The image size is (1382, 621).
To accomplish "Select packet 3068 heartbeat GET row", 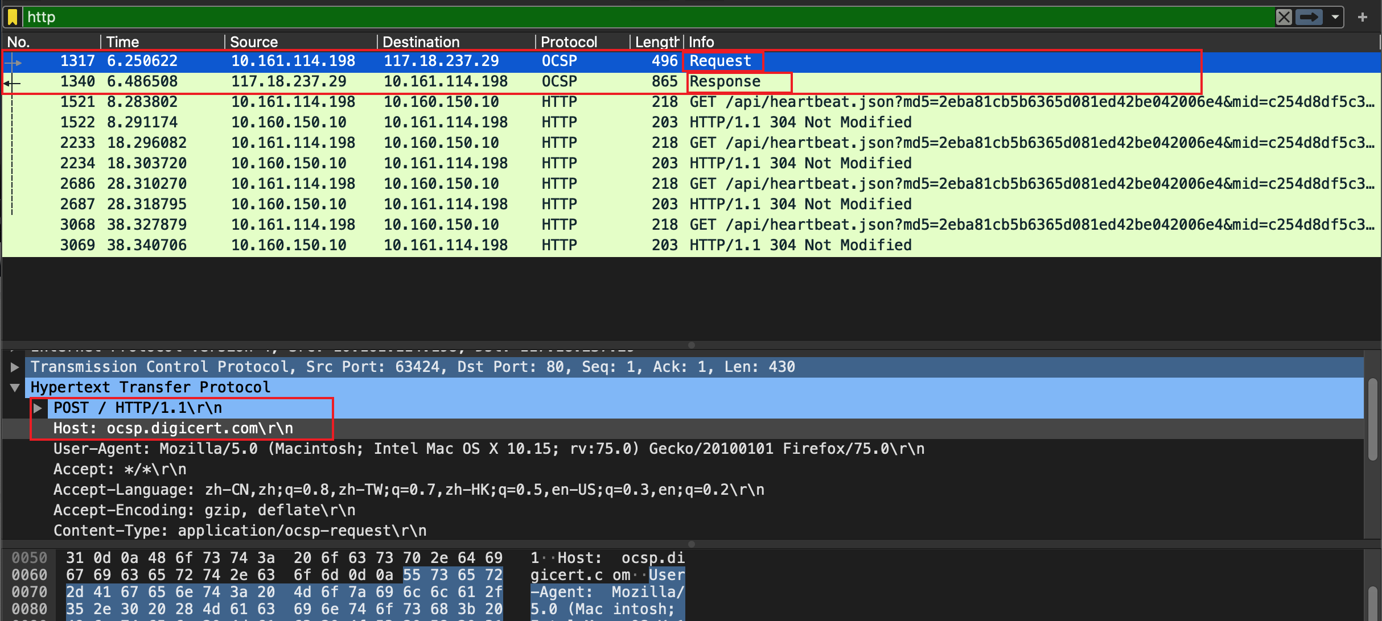I will coord(691,225).
